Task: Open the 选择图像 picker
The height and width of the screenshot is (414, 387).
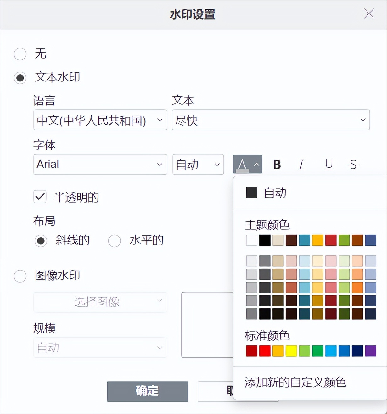Action: 100,302
